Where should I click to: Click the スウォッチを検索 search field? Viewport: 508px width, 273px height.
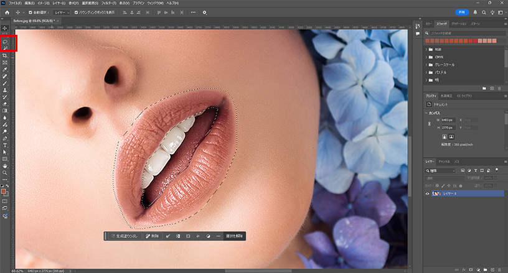464,32
